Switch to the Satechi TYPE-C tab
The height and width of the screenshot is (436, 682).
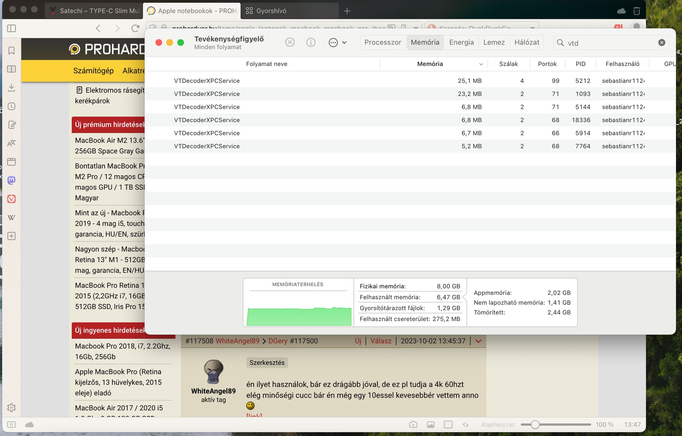(x=94, y=11)
